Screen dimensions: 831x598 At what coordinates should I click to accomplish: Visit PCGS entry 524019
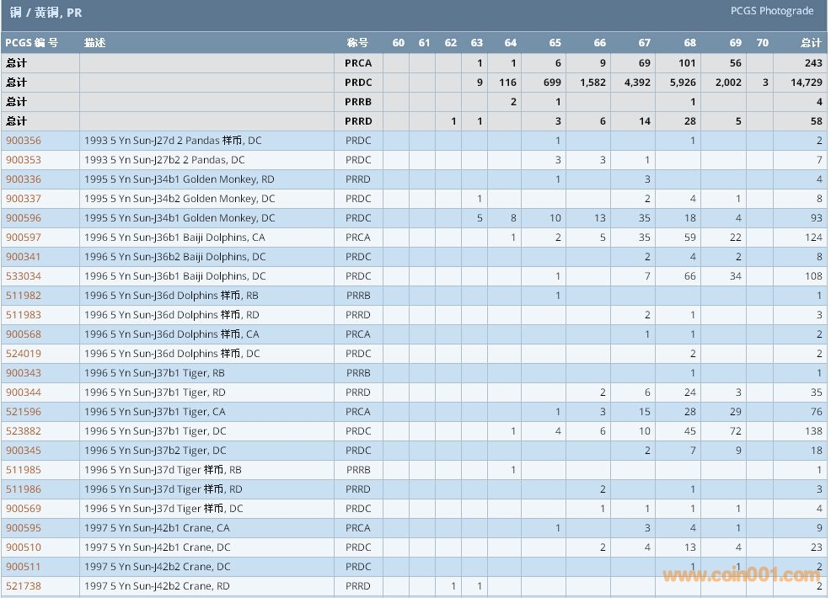click(23, 354)
